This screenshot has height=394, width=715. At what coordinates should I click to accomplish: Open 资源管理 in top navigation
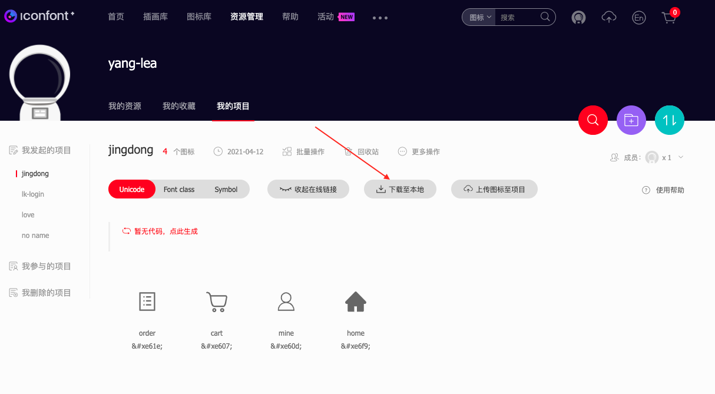click(247, 16)
